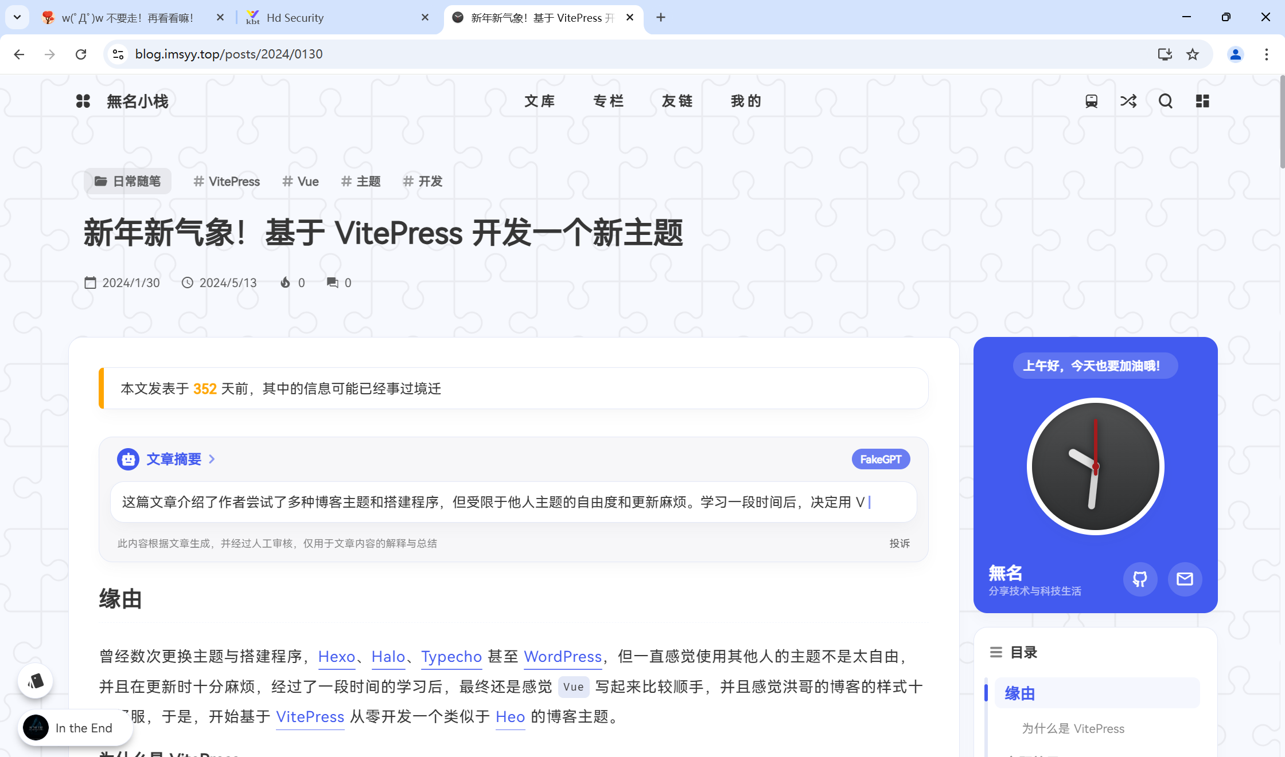
Task: Click the 目录 list icon
Action: click(996, 652)
